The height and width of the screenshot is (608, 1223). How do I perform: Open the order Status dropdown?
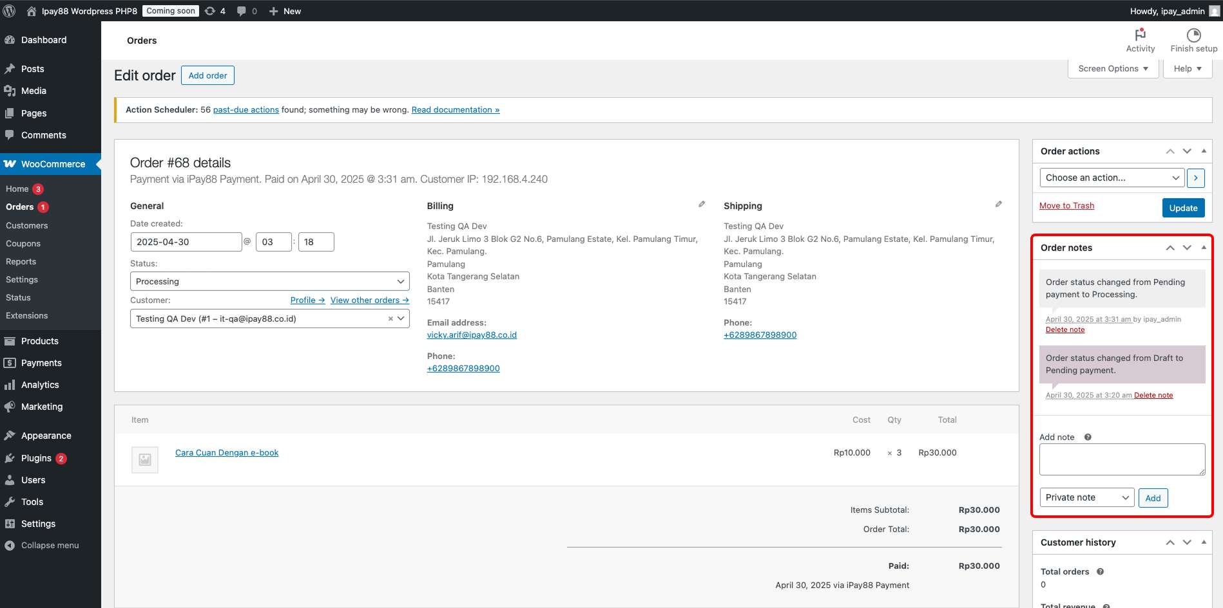pyautogui.click(x=269, y=281)
